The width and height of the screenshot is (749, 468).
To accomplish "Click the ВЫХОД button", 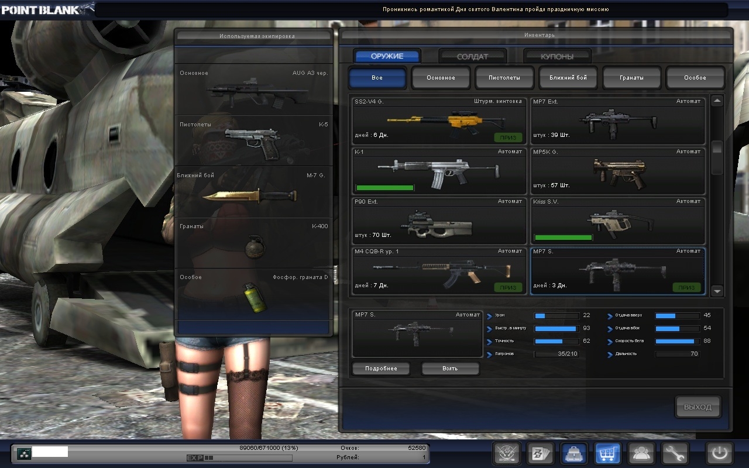I will point(698,407).
